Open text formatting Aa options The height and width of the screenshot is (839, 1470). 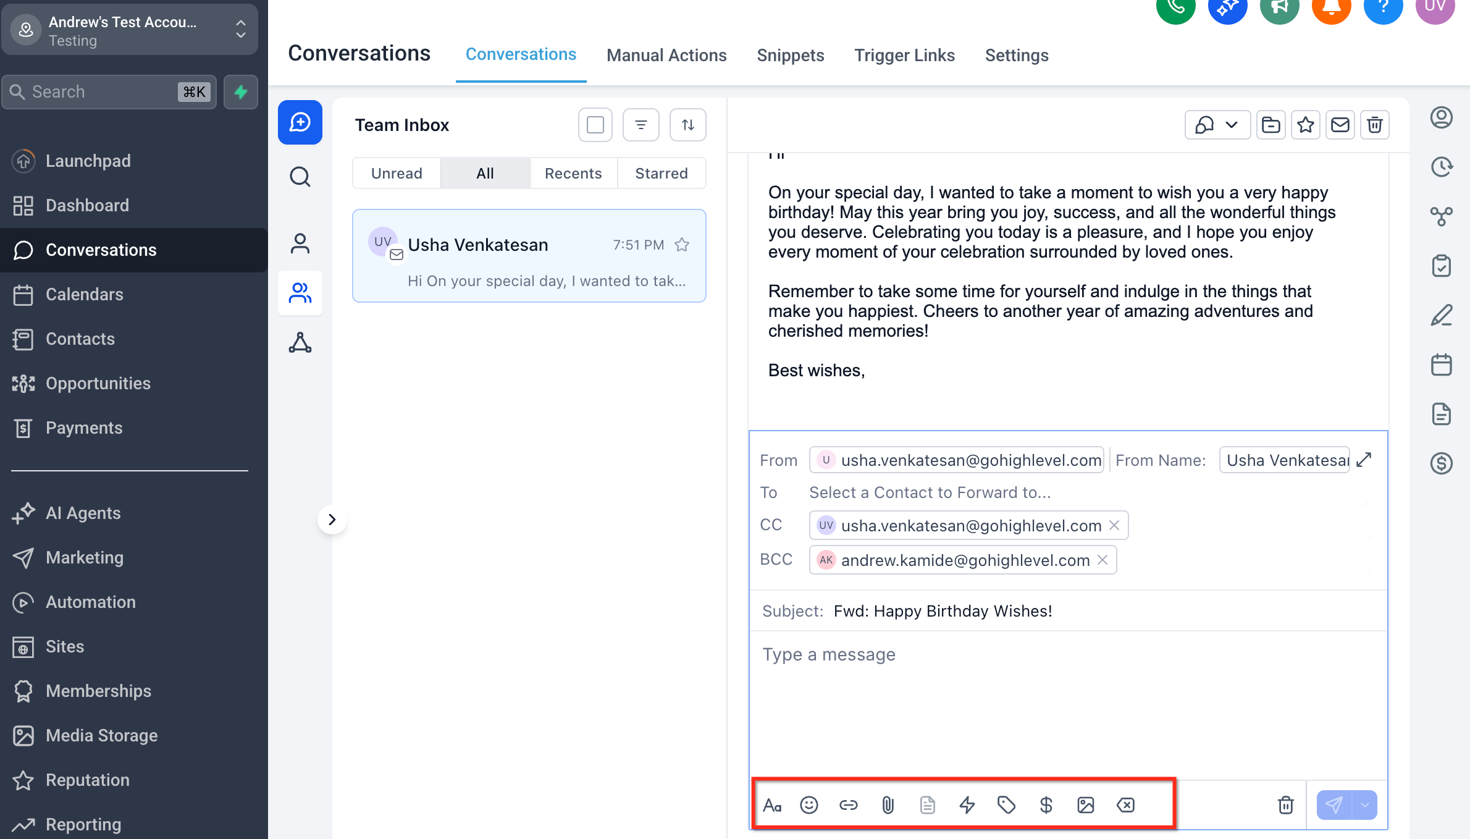pyautogui.click(x=772, y=805)
